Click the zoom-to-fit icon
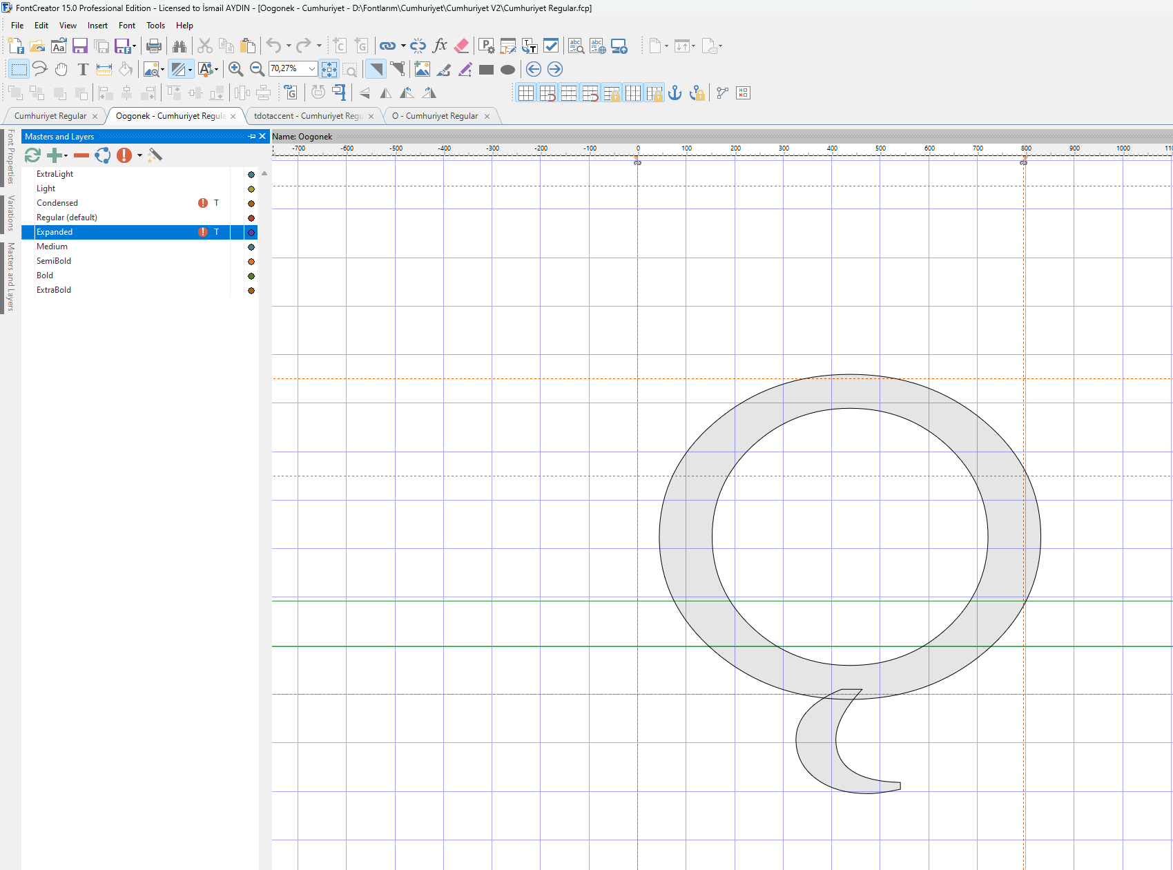Image resolution: width=1173 pixels, height=870 pixels. (x=329, y=69)
